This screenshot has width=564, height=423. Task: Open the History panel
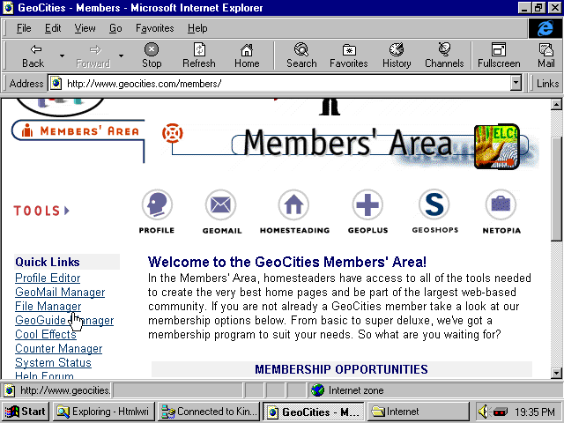point(397,56)
